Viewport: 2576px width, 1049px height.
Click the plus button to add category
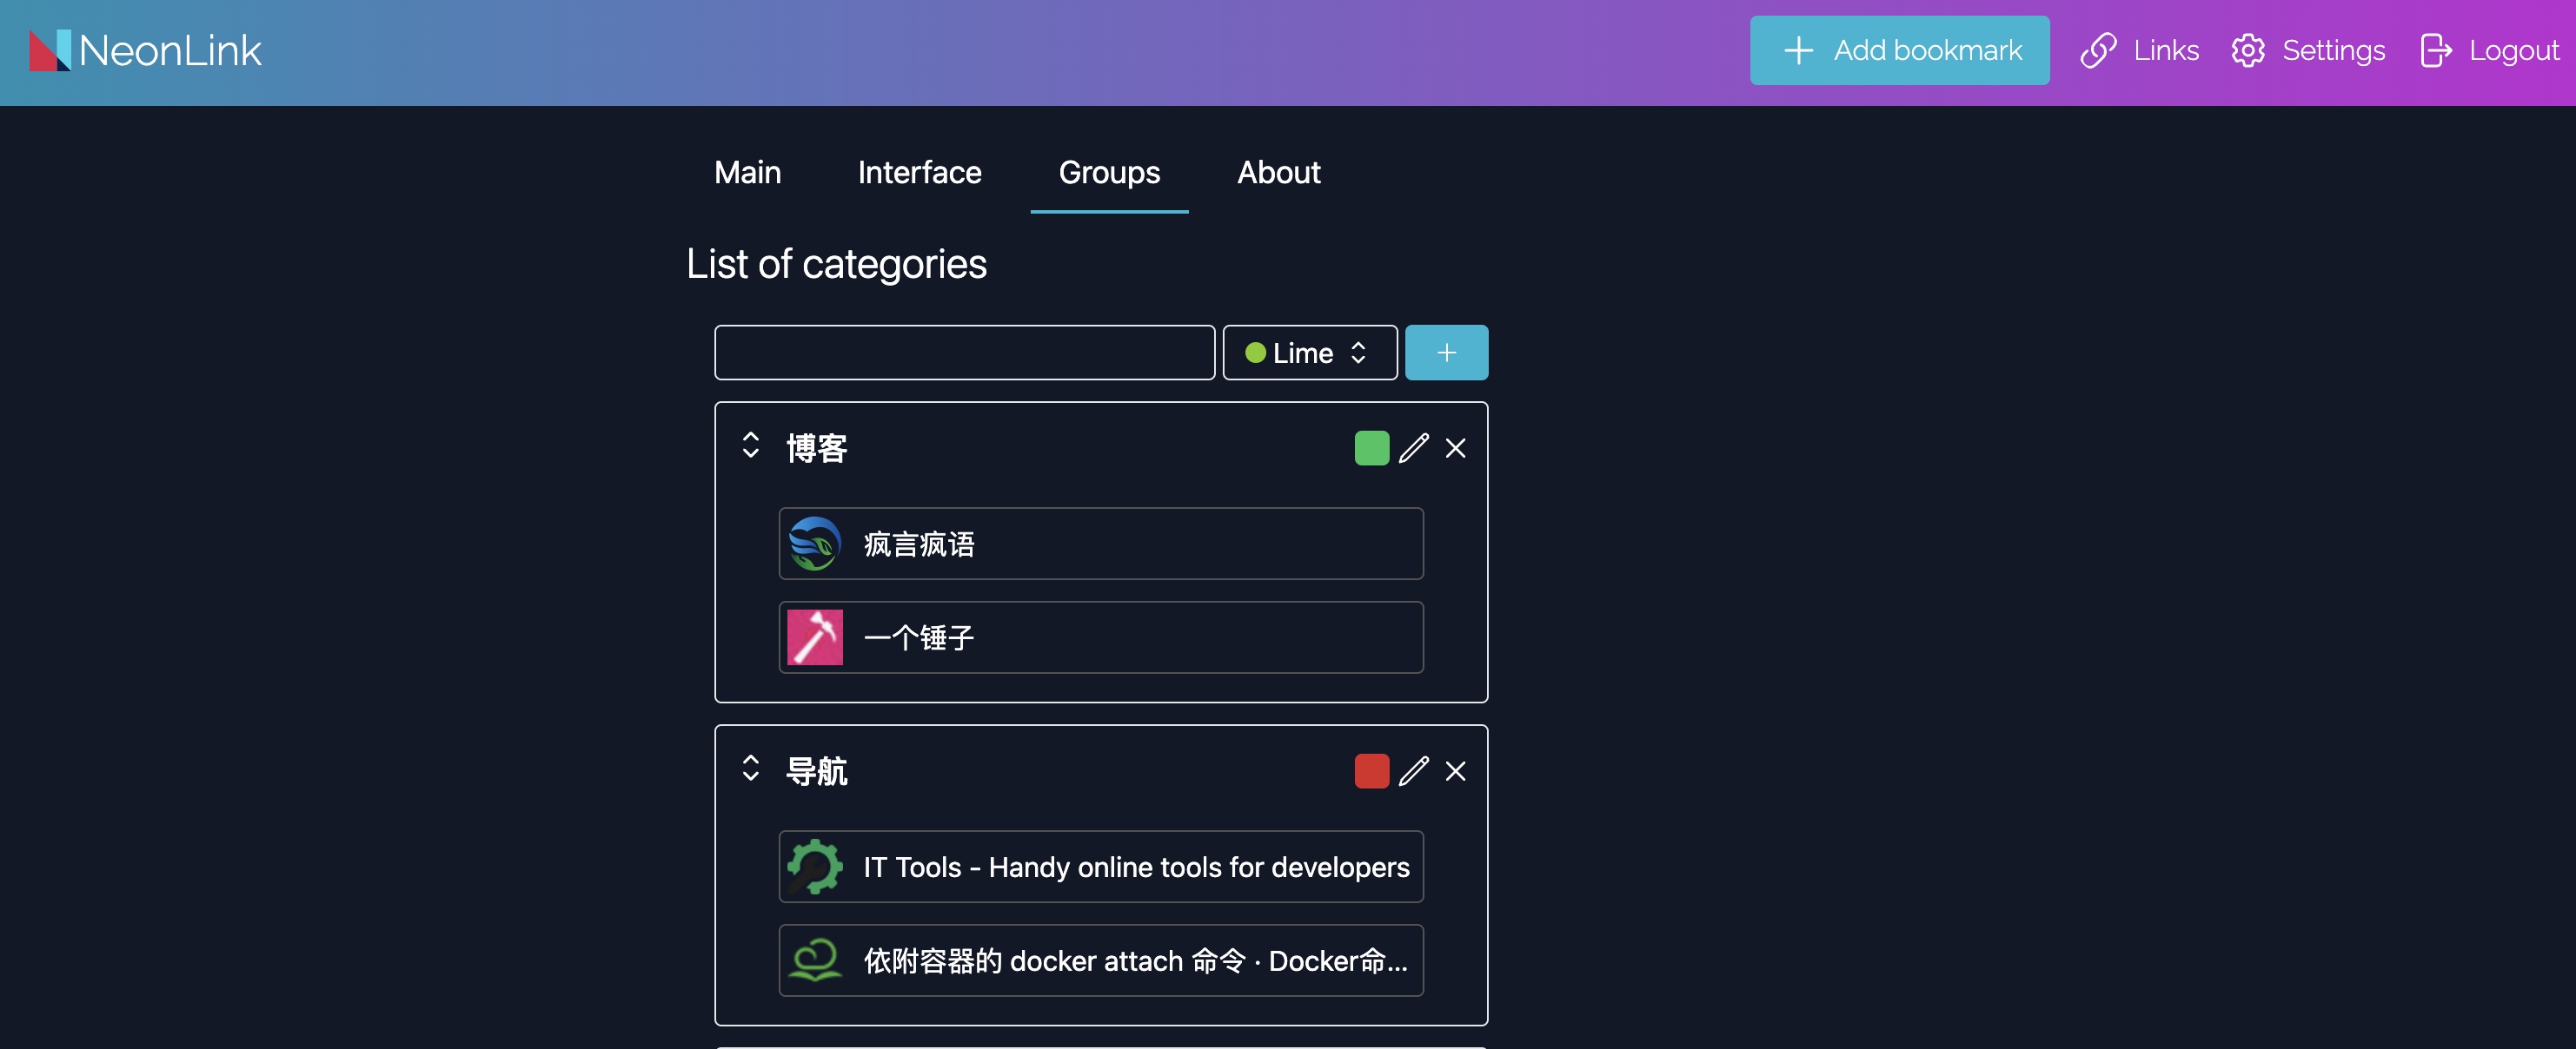point(1446,353)
